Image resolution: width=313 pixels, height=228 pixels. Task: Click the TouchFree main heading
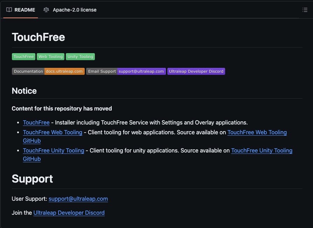[x=38, y=37]
